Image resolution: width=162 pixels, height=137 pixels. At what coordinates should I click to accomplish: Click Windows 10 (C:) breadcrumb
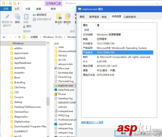pos(52,37)
